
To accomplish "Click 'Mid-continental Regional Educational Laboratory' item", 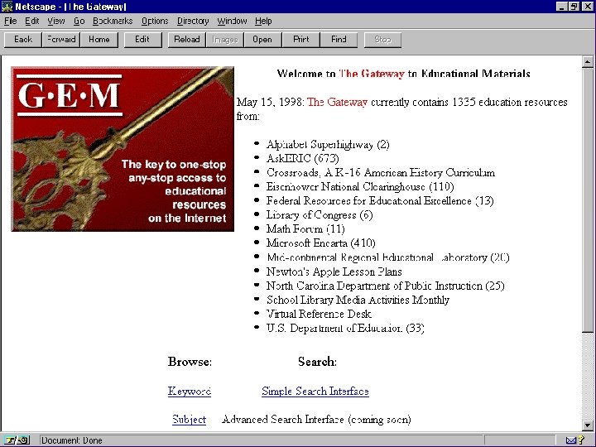I will pyautogui.click(x=387, y=257).
